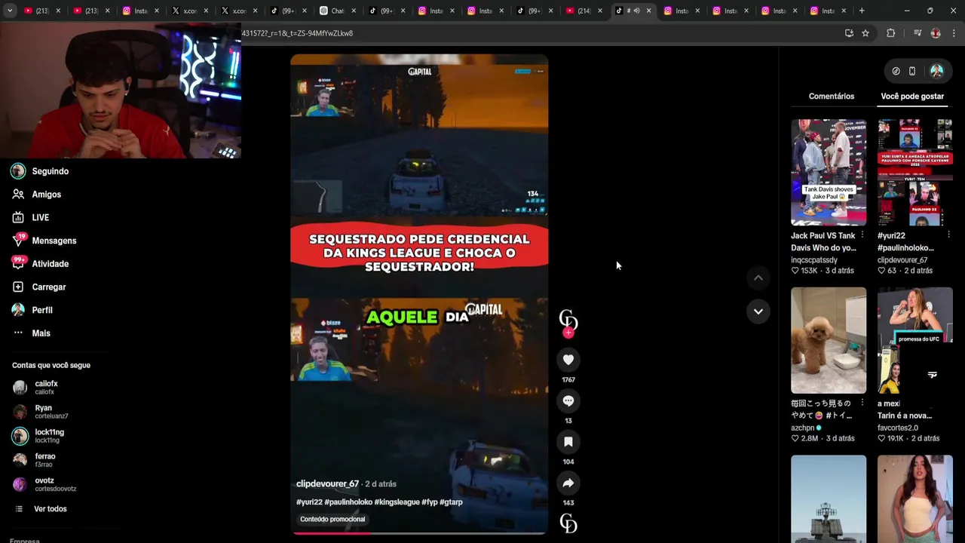Click the #gtarp hashtag
Viewport: 965px width, 543px height.
tap(451, 502)
